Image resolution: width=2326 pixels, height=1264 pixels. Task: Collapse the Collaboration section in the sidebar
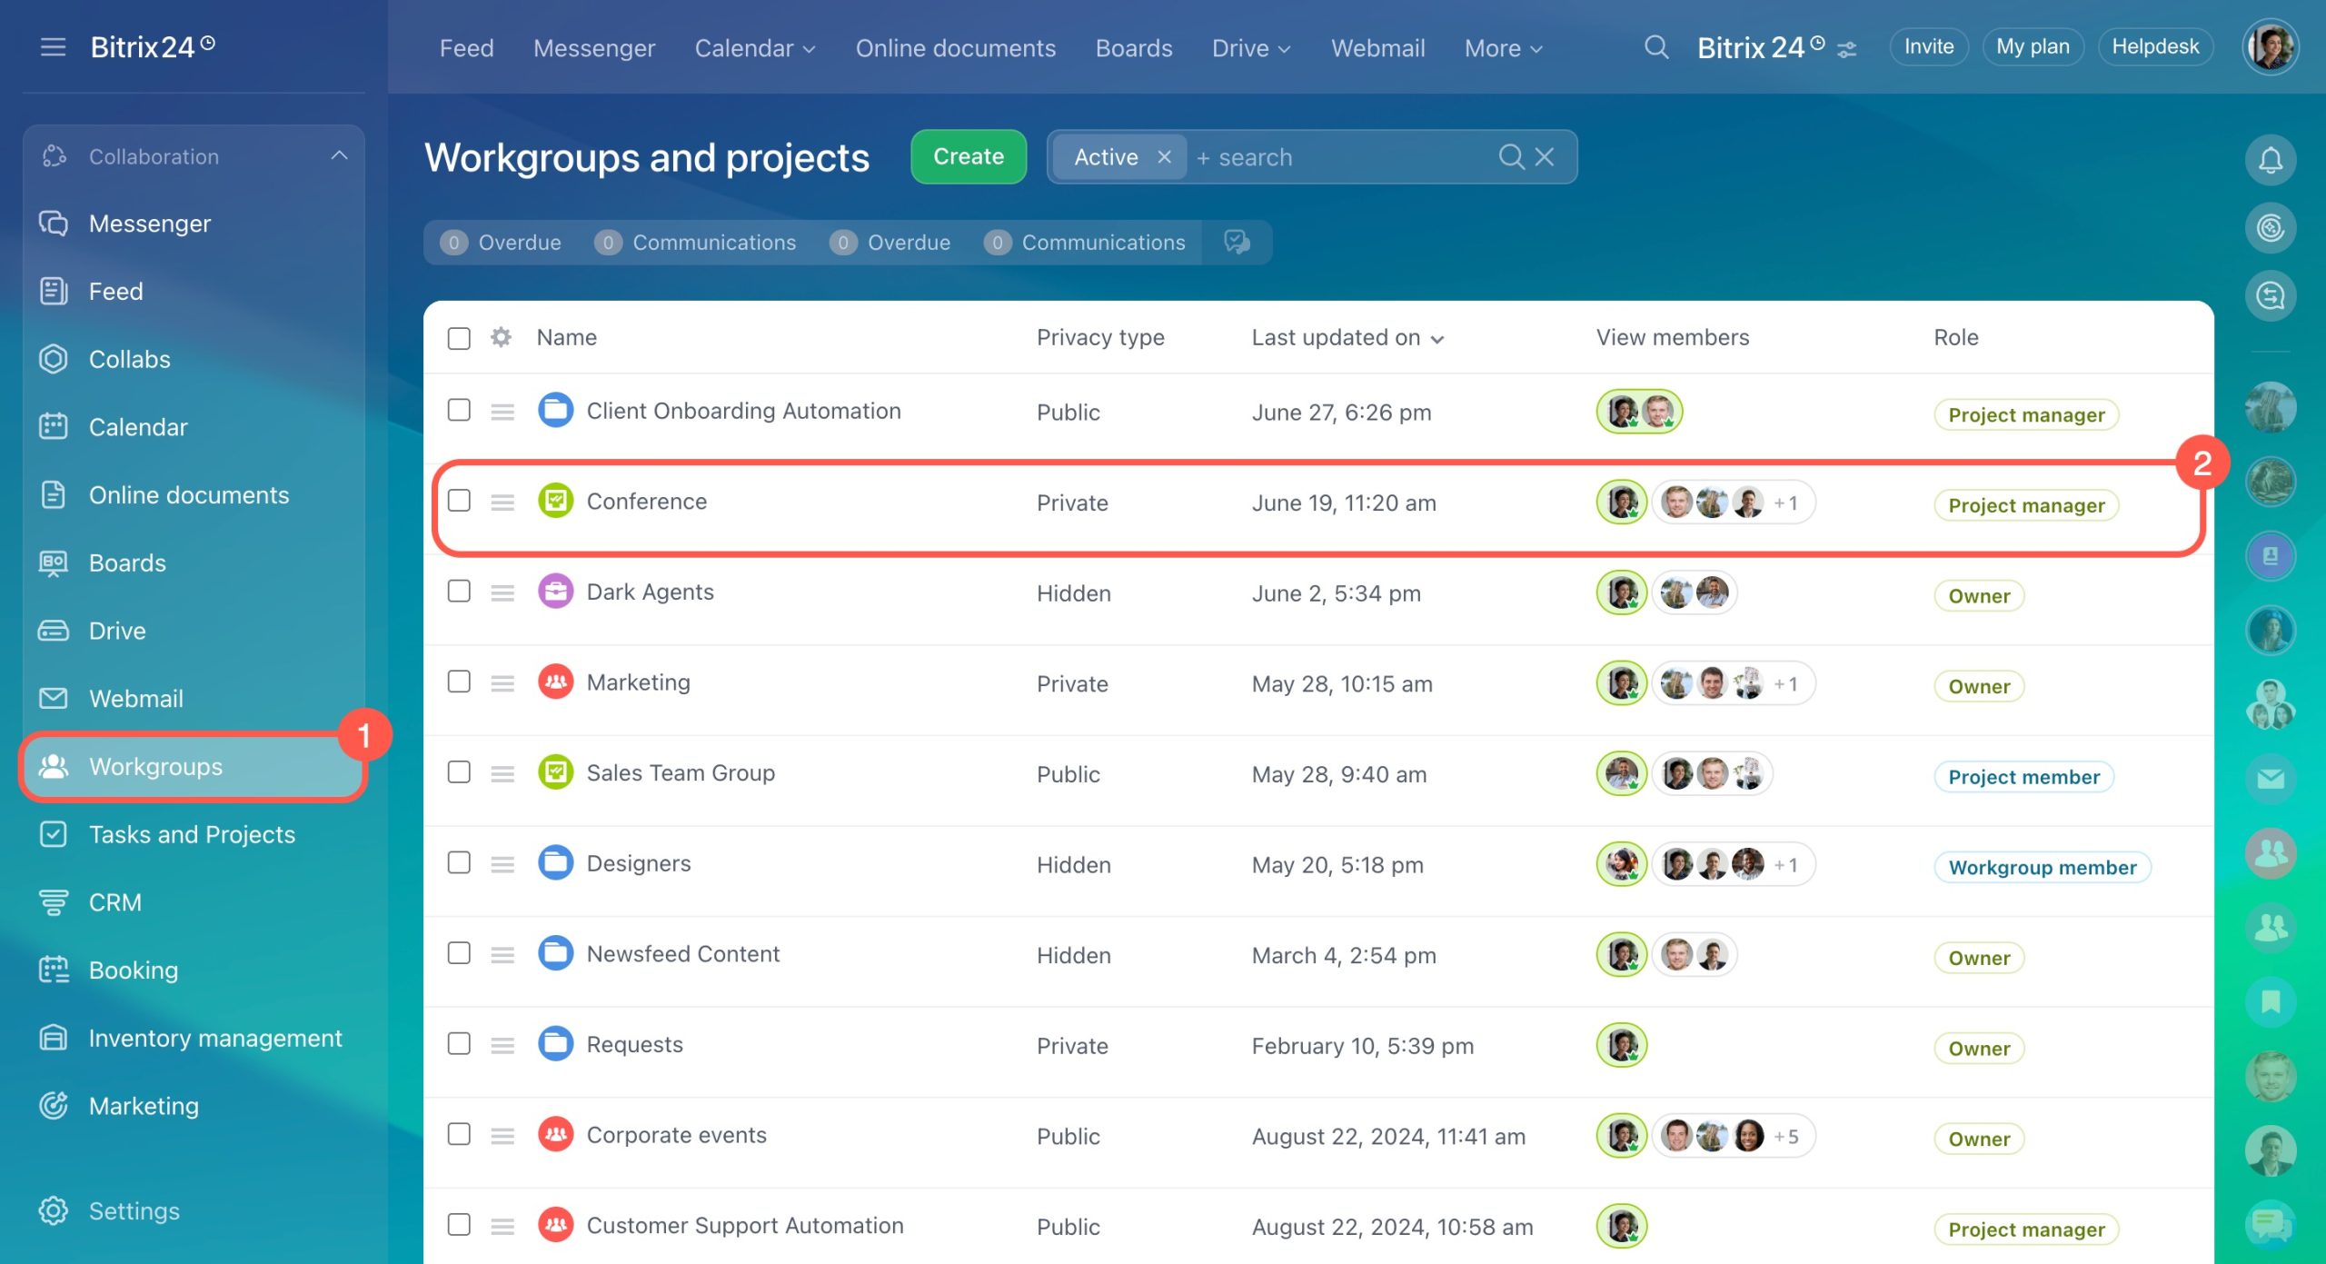point(340,155)
